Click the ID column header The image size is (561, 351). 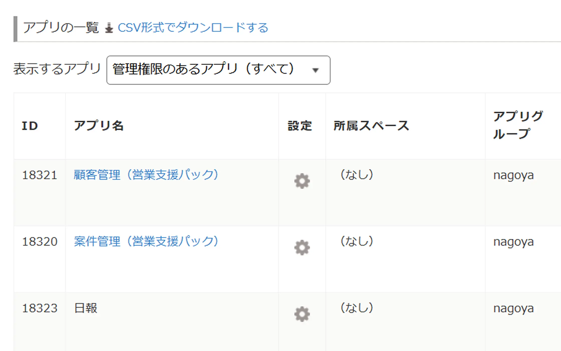coord(30,126)
